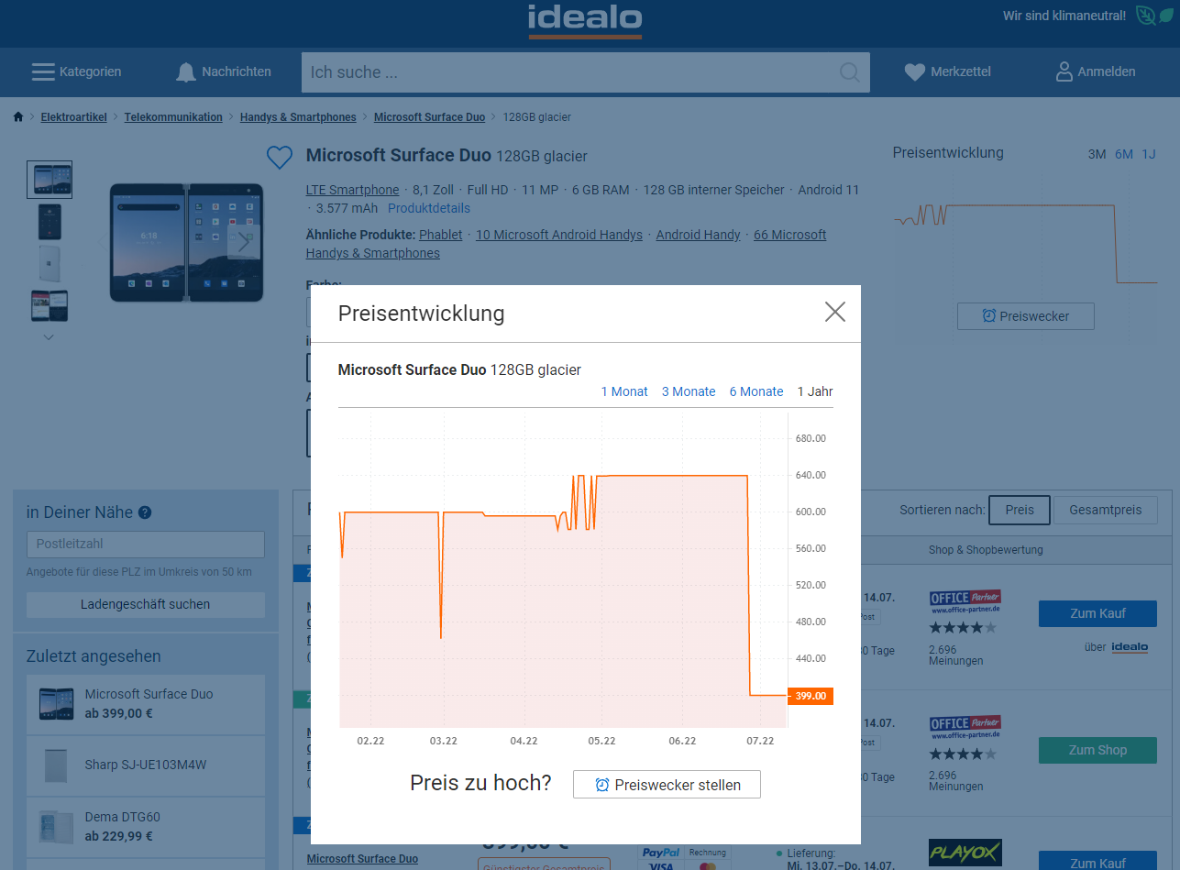The width and height of the screenshot is (1180, 870).
Task: Add product to wishlist heart icon
Action: pos(280,158)
